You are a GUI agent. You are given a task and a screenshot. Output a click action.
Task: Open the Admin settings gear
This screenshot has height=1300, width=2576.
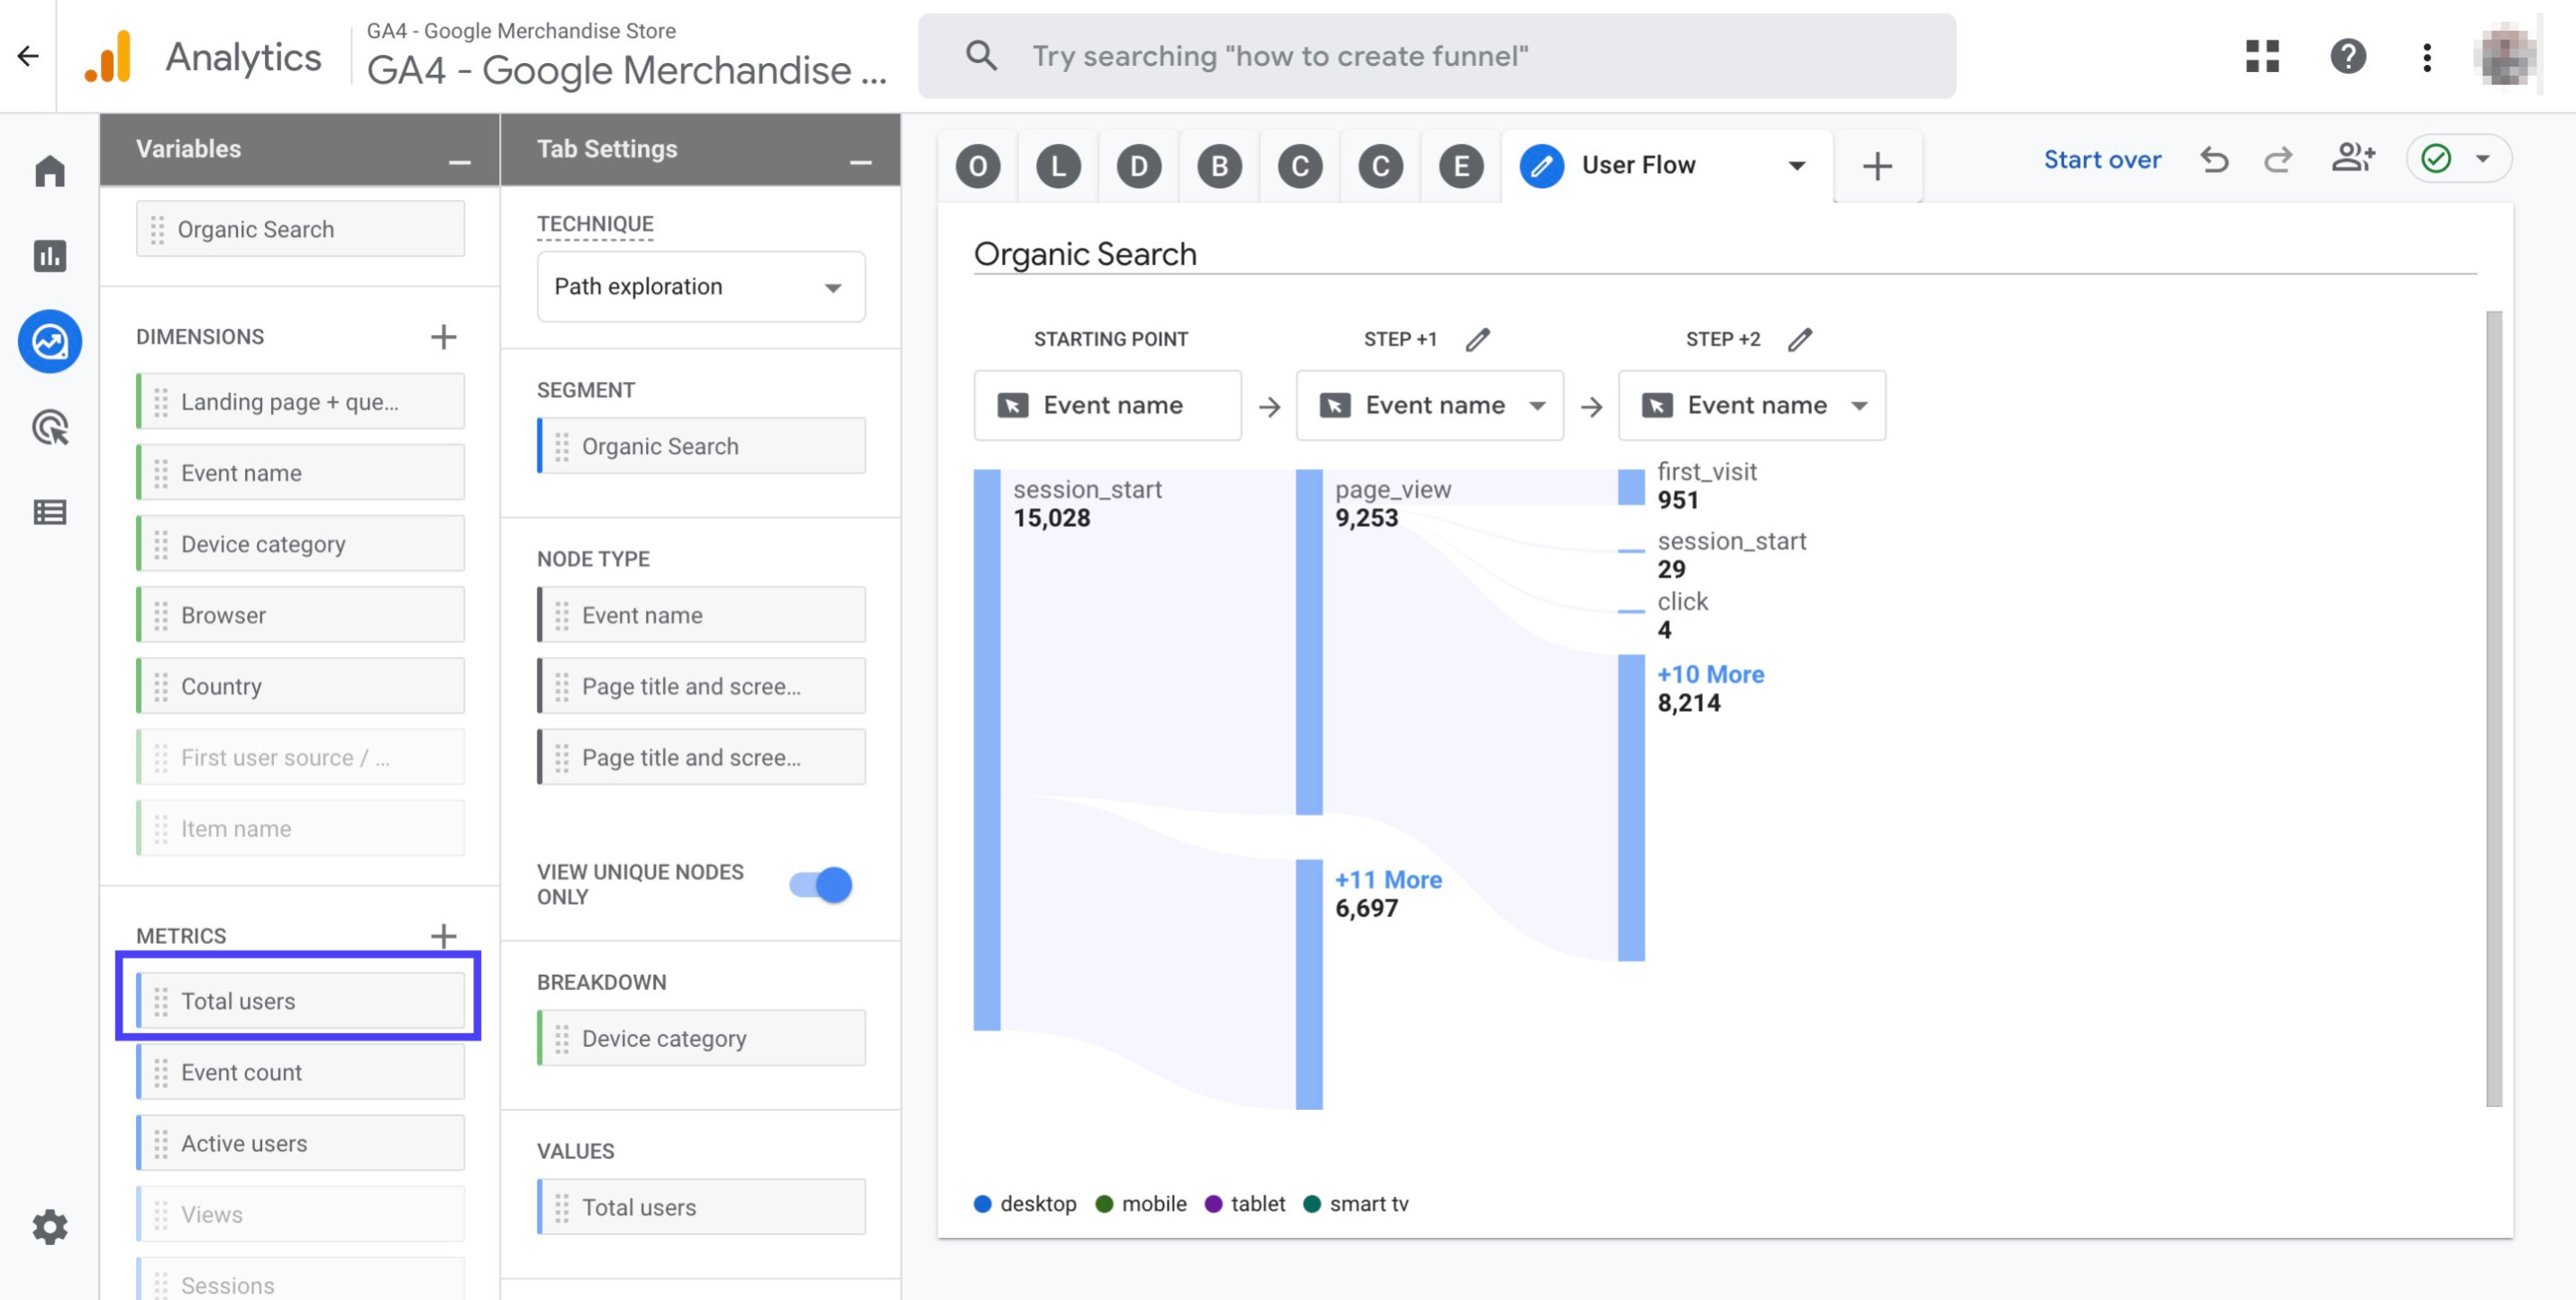(x=49, y=1226)
